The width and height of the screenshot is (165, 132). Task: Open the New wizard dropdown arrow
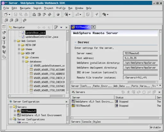(x=9, y=14)
